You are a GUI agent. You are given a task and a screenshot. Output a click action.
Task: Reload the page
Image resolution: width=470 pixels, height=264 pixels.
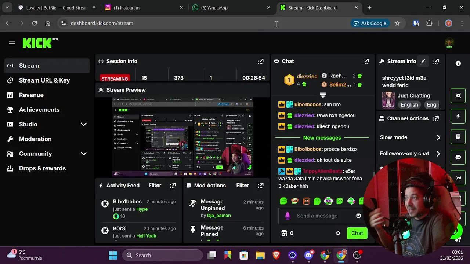35,23
